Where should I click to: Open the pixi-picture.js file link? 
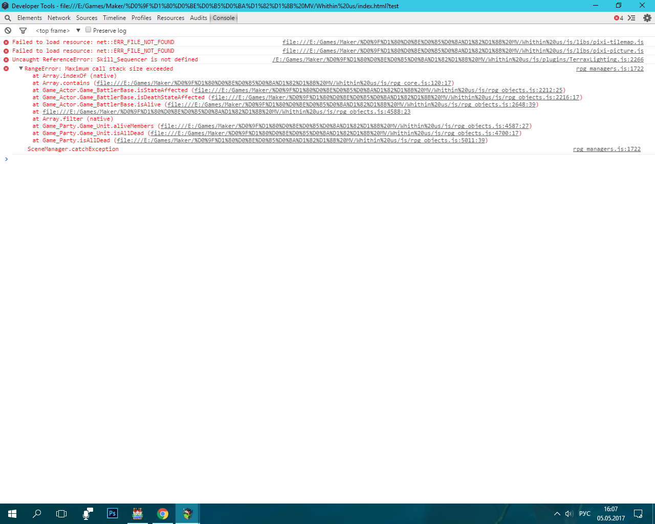pyautogui.click(x=463, y=51)
